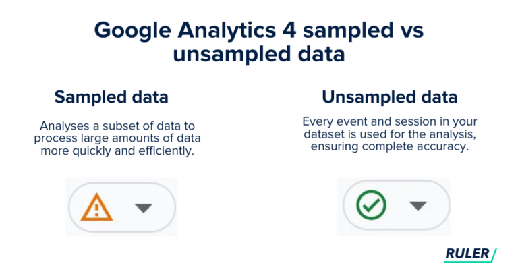Click the exclamation mark inside orange triangle
Screen dimensions: 518x276
pyautogui.click(x=97, y=210)
